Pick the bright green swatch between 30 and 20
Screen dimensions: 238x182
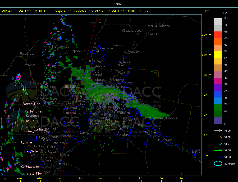coord(218,108)
